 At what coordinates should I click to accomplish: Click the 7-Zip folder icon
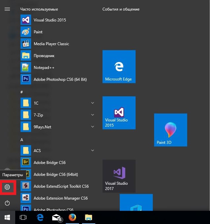26,115
